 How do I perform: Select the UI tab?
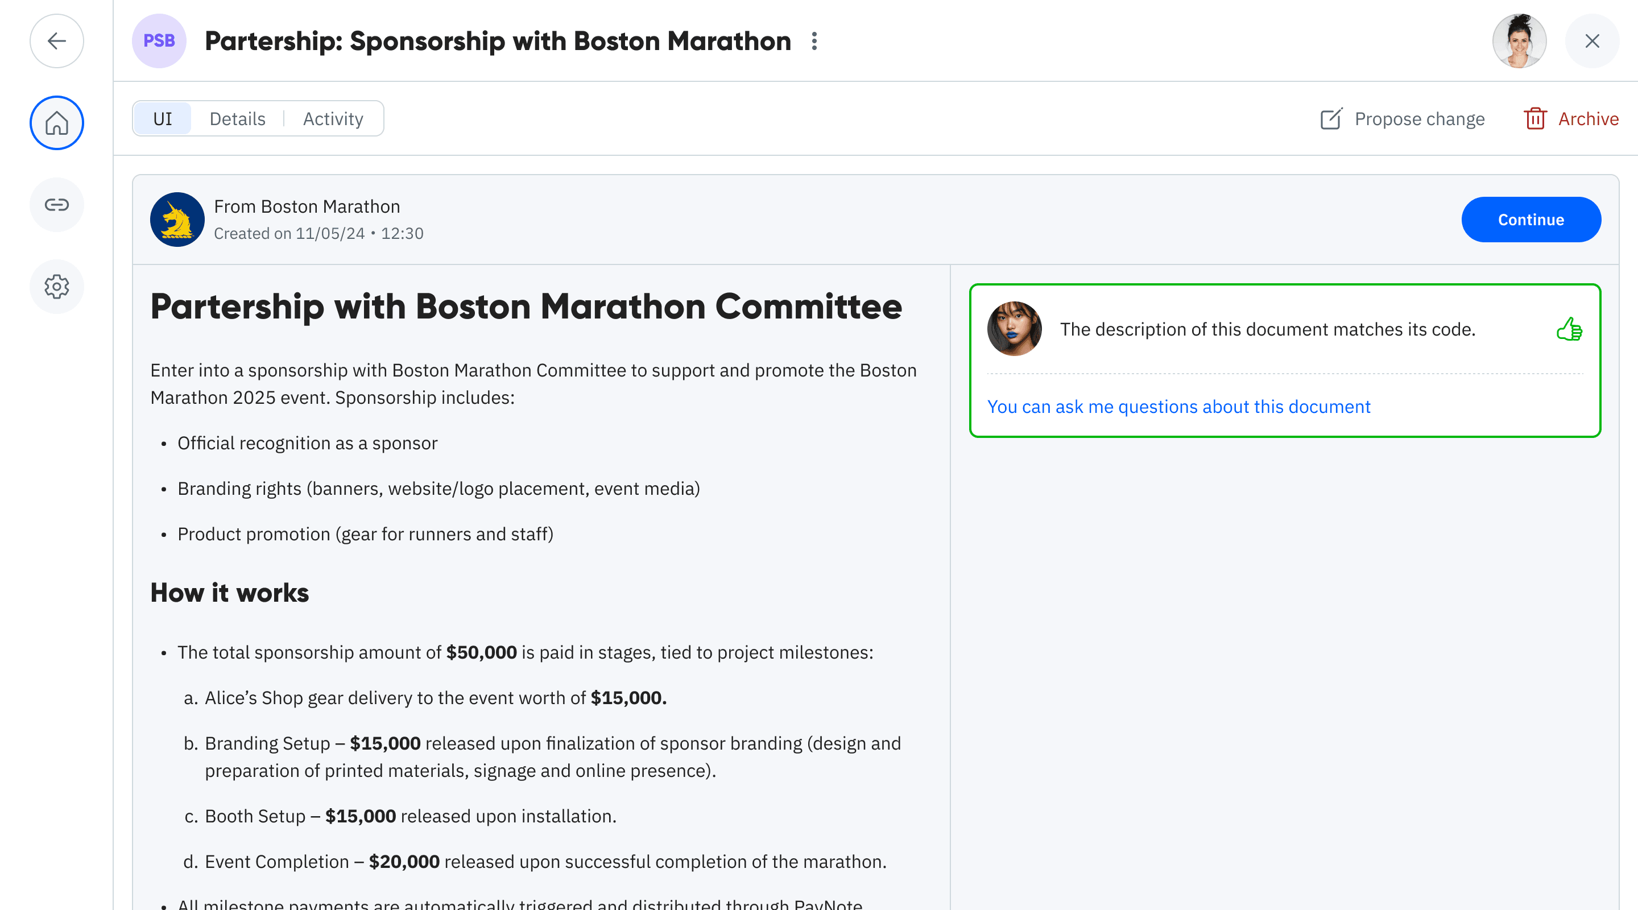(162, 118)
